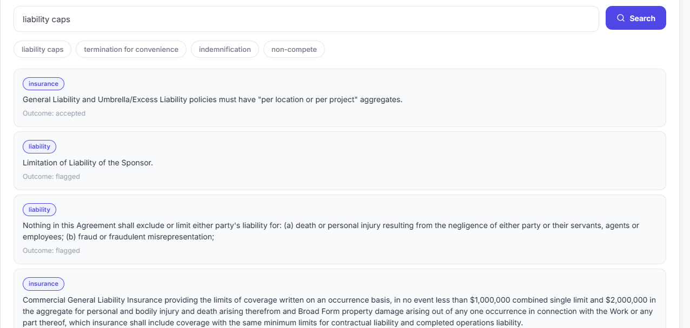Screen dimensions: 690x328
Task: Open the "per location or per project" aggregates result
Action: (340, 98)
